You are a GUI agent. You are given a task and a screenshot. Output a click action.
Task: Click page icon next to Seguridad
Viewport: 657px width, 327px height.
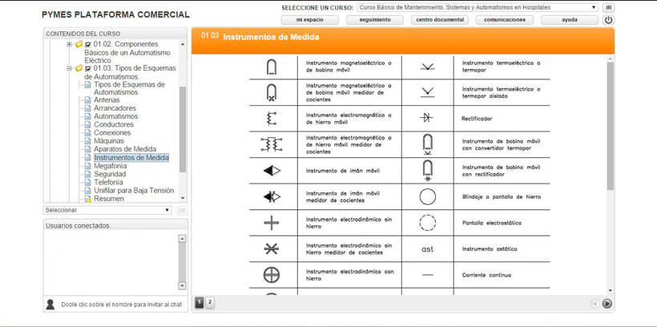click(87, 174)
